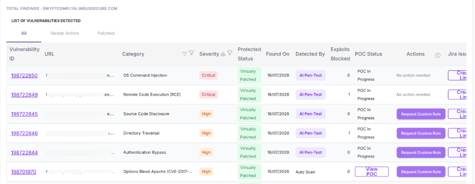Click High badge in Directory Traversal row
This screenshot has height=184, width=475.
pos(207,133)
